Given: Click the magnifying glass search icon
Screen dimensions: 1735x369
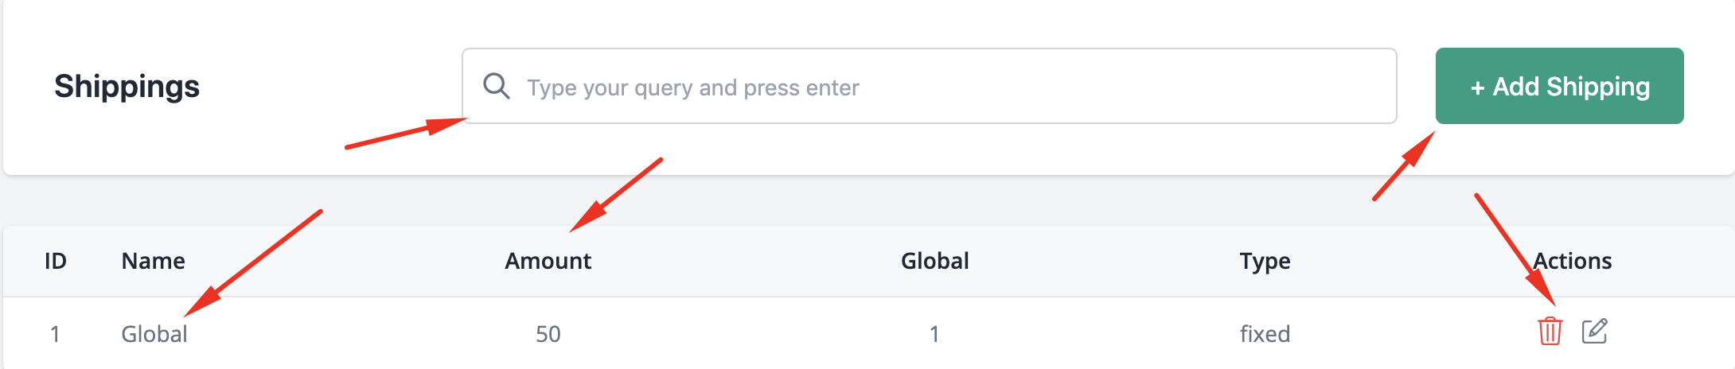Looking at the screenshot, I should [x=497, y=86].
